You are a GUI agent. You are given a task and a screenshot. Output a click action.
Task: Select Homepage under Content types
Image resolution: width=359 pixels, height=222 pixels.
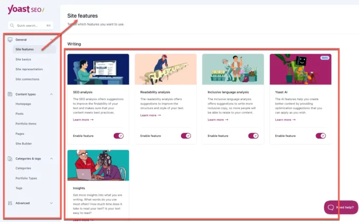pos(23,104)
